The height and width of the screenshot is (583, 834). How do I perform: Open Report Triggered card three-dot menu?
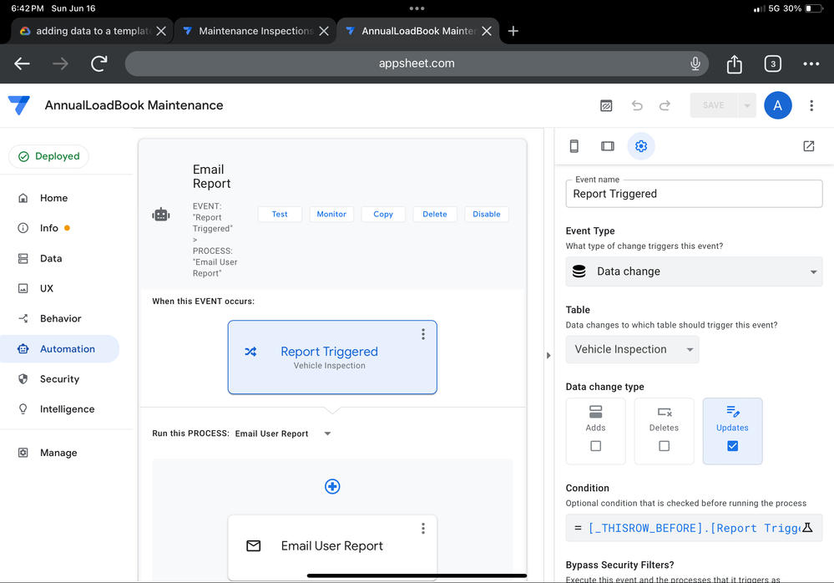click(423, 334)
